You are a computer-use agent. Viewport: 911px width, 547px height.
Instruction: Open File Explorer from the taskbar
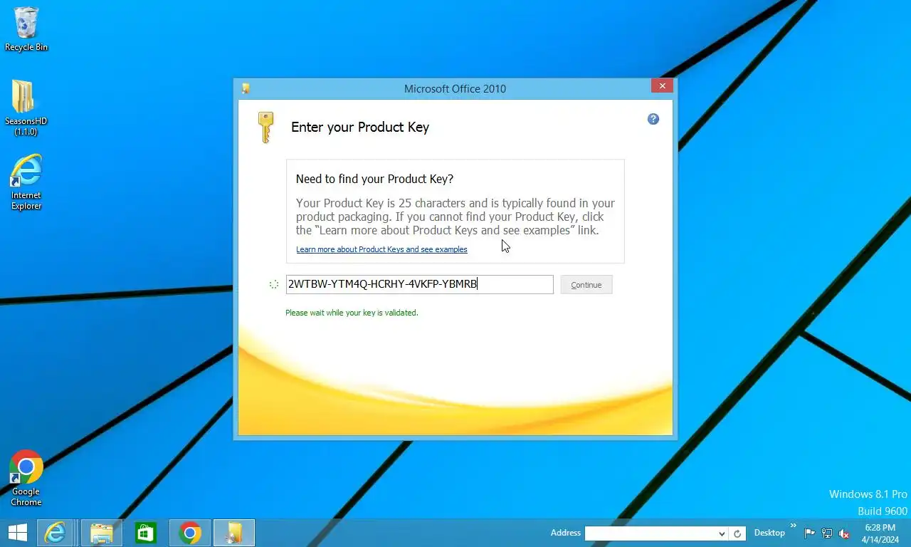[102, 533]
